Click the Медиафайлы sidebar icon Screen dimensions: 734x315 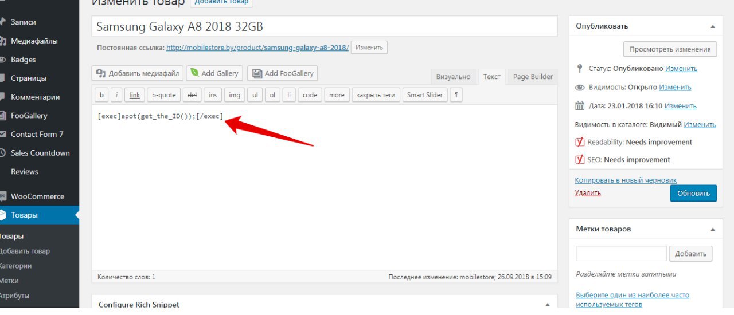click(x=3, y=41)
